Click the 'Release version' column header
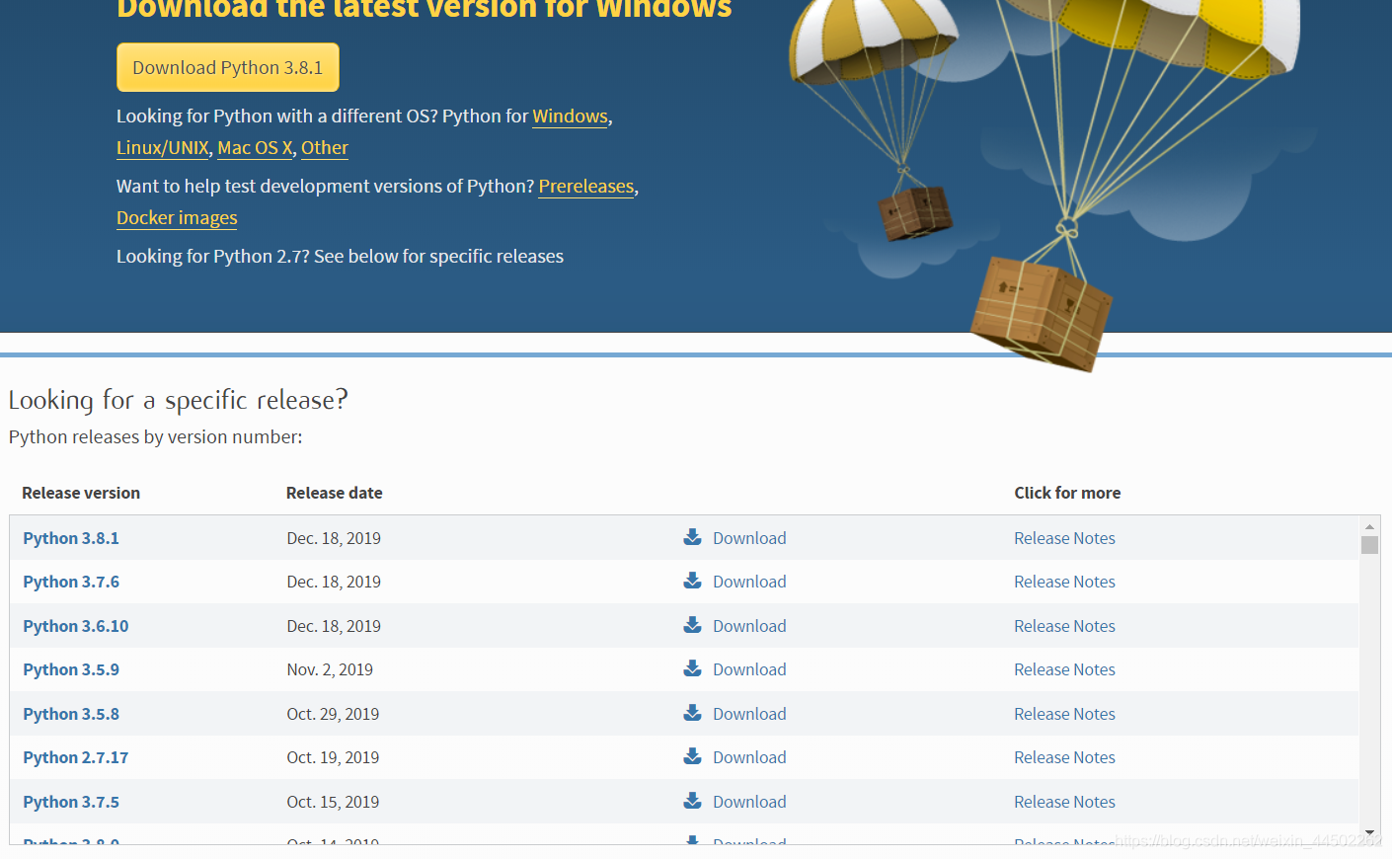This screenshot has height=859, width=1392. coord(81,493)
